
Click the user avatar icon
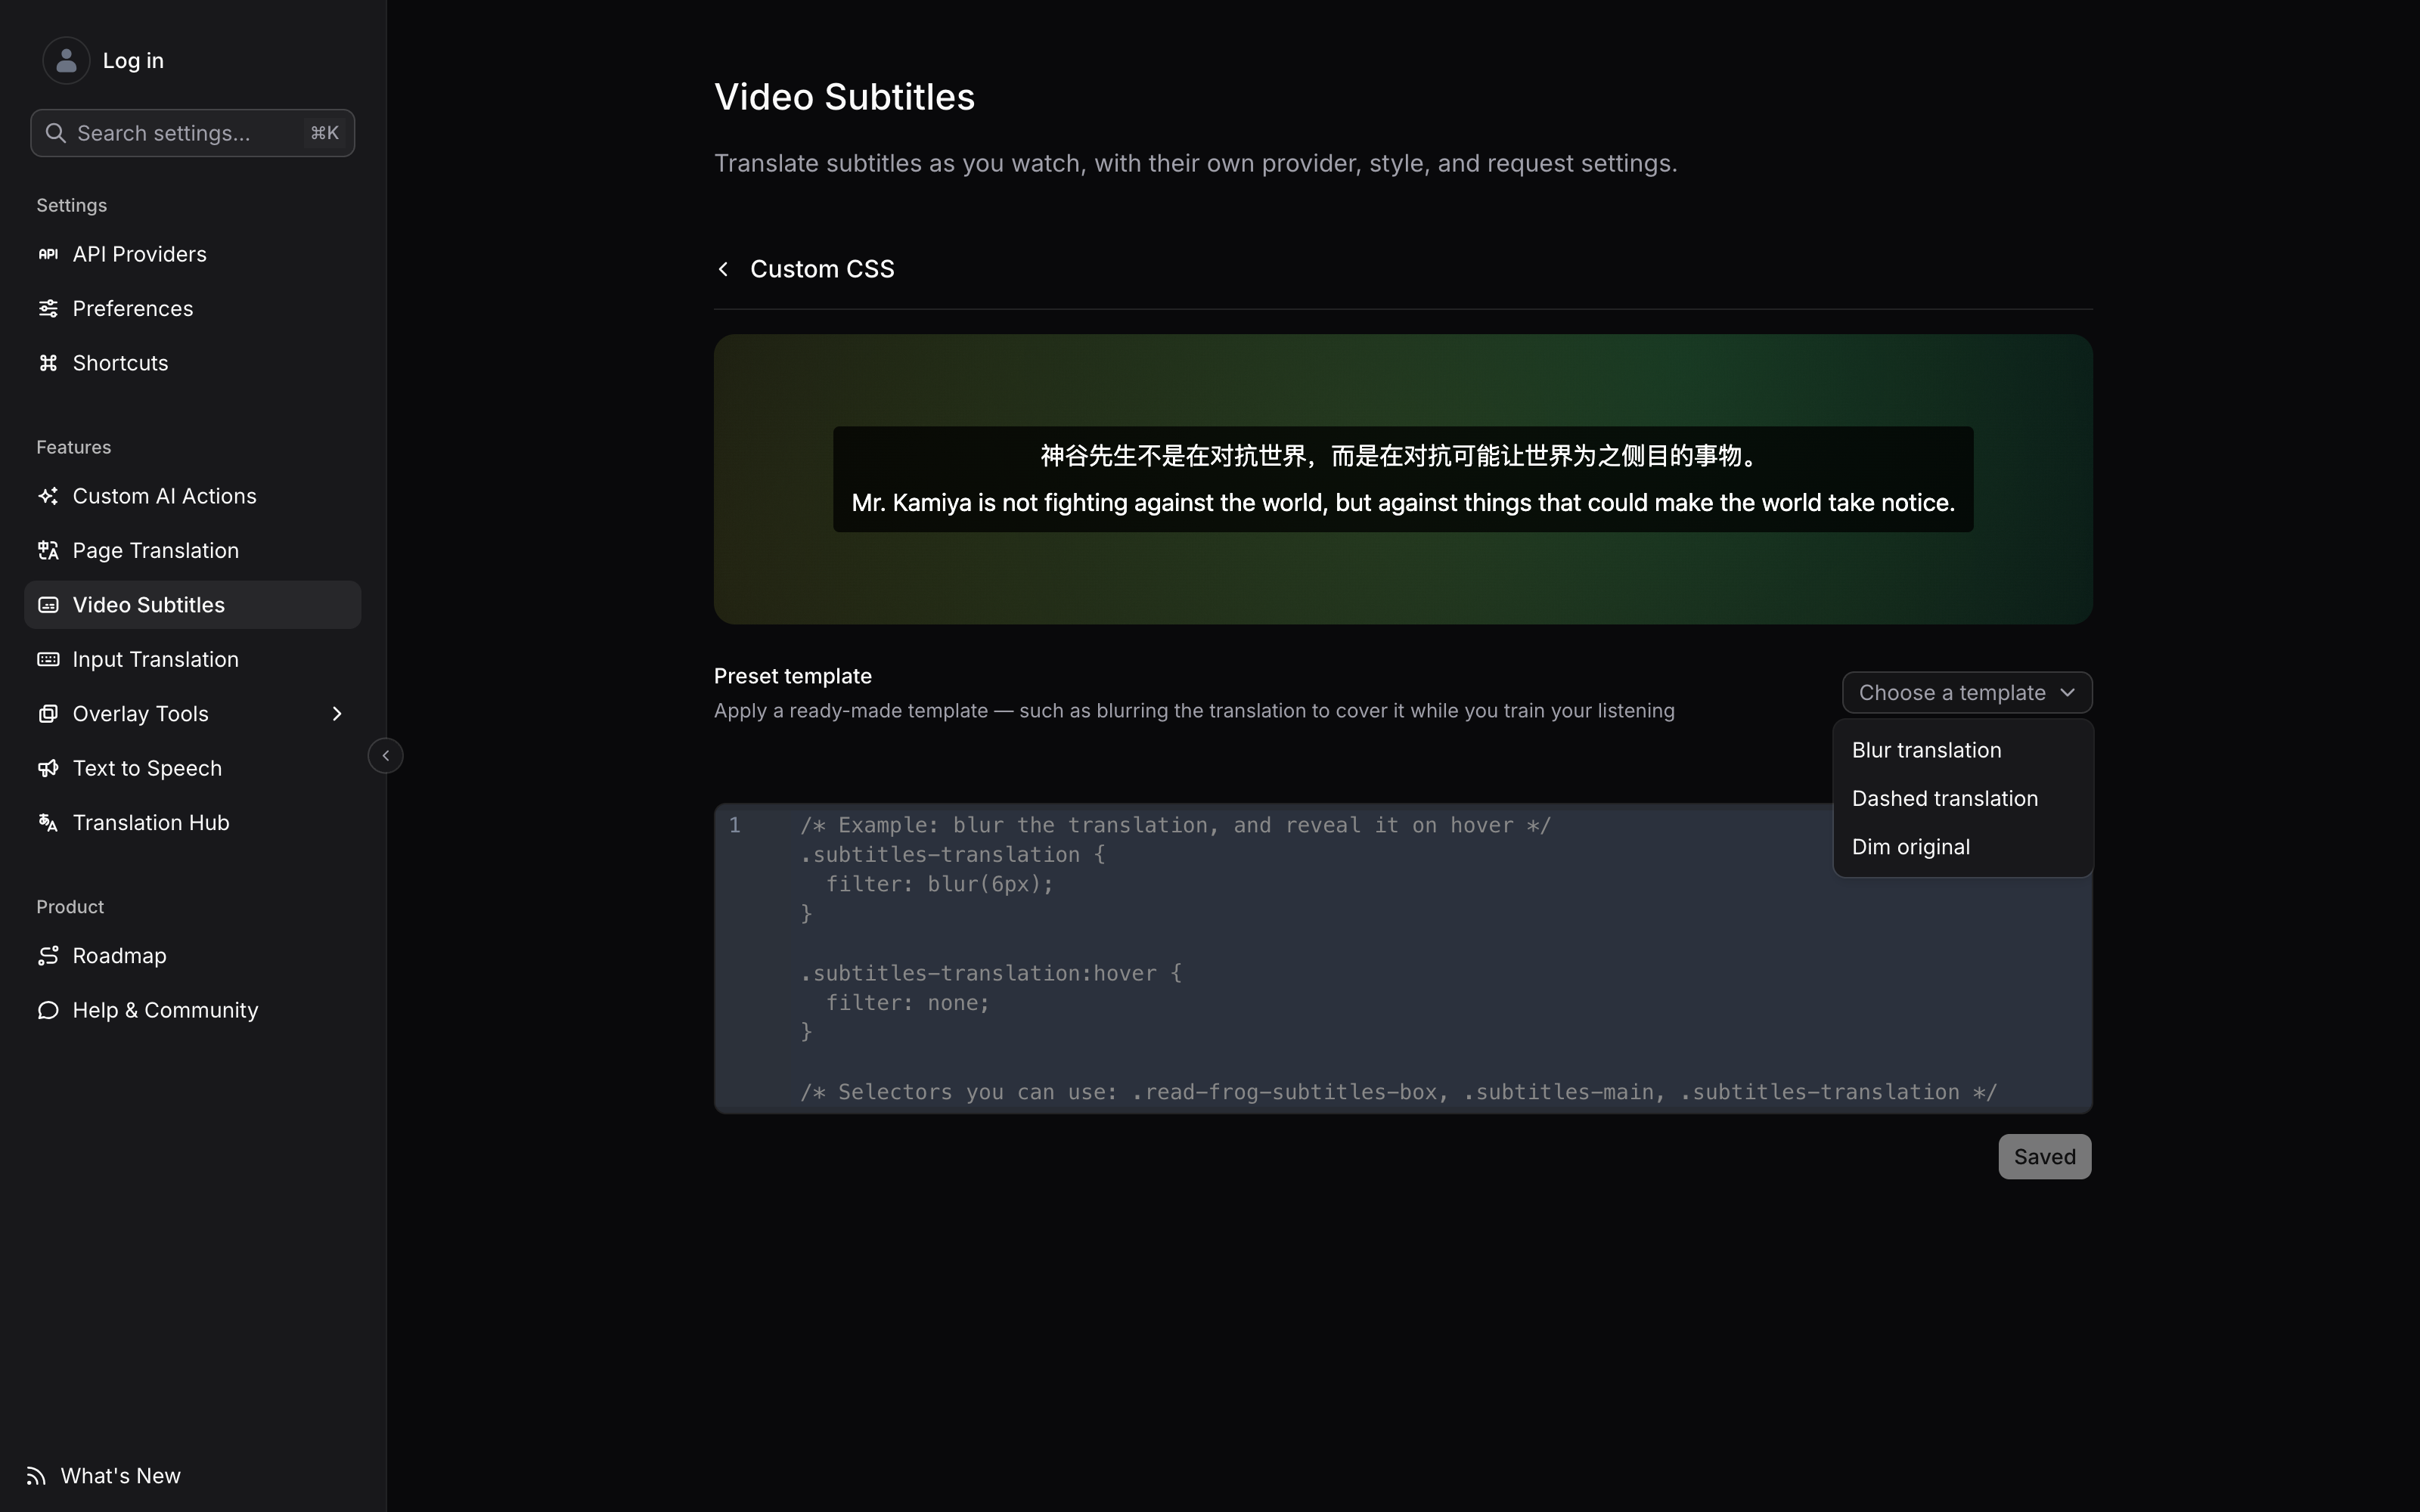(x=66, y=61)
